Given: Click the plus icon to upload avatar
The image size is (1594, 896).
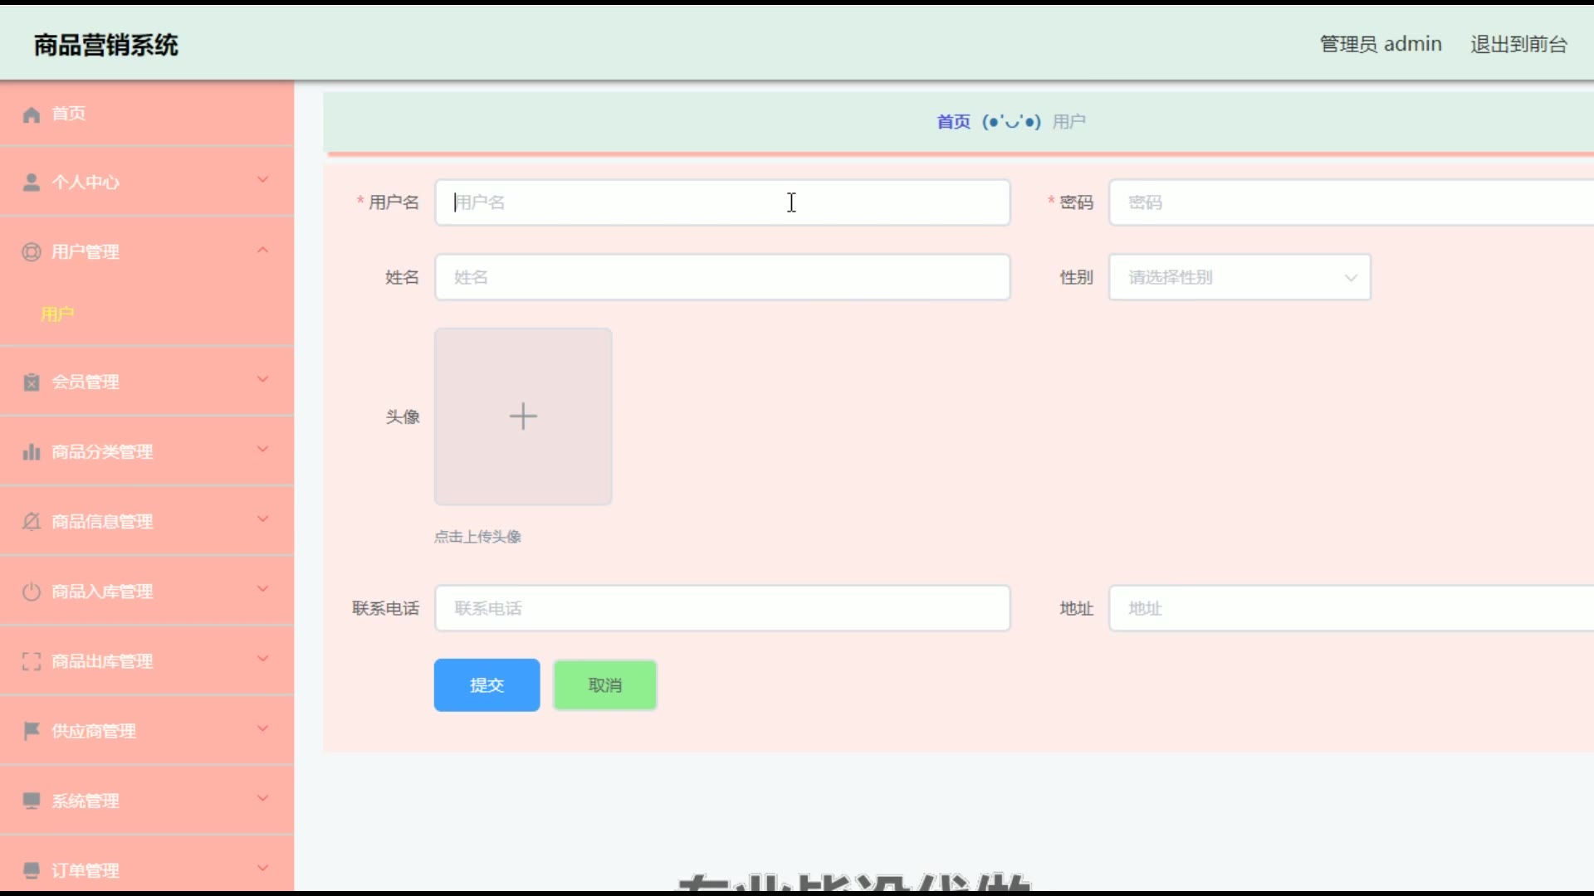Looking at the screenshot, I should [523, 416].
